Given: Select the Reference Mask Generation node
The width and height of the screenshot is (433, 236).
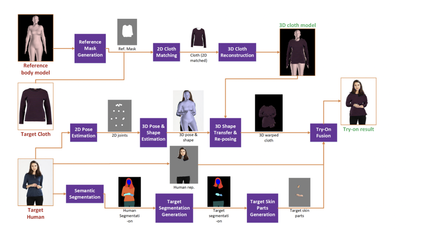Looking at the screenshot, I should click(x=90, y=49).
